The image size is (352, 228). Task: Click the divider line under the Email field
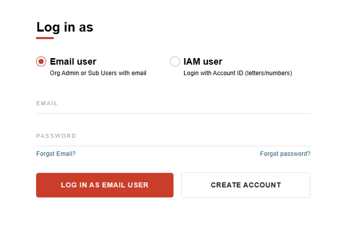click(x=173, y=113)
